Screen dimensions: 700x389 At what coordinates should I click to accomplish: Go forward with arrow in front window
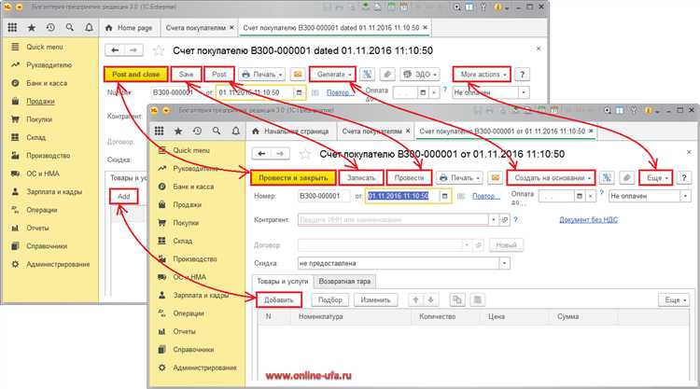click(280, 154)
